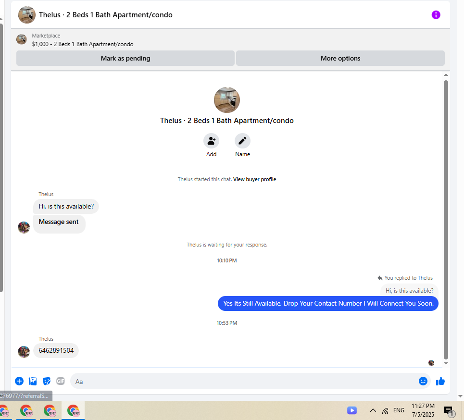
Task: Attach a photo using image icon
Action: click(33, 381)
